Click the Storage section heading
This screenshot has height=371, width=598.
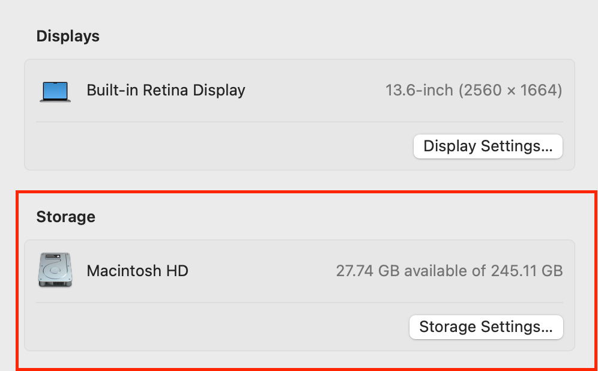65,217
